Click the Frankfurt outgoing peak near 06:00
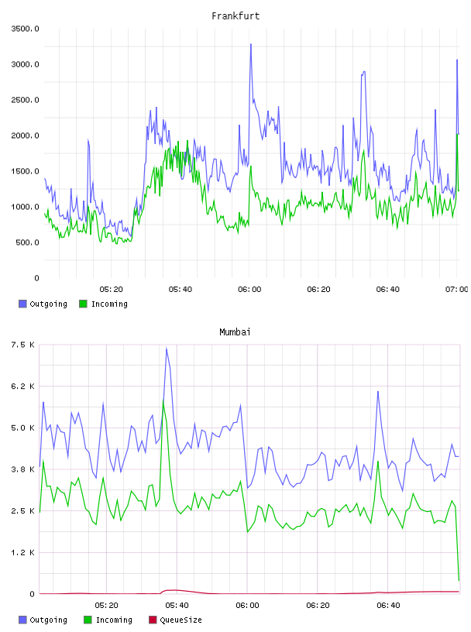 pyautogui.click(x=251, y=44)
